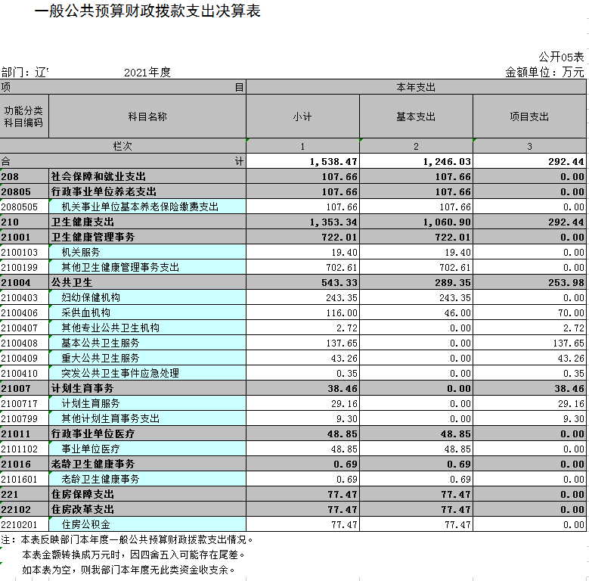Viewport: 589px width, 581px height.
Task: Select the 妇幼保健机构 cell
Action: 147,297
